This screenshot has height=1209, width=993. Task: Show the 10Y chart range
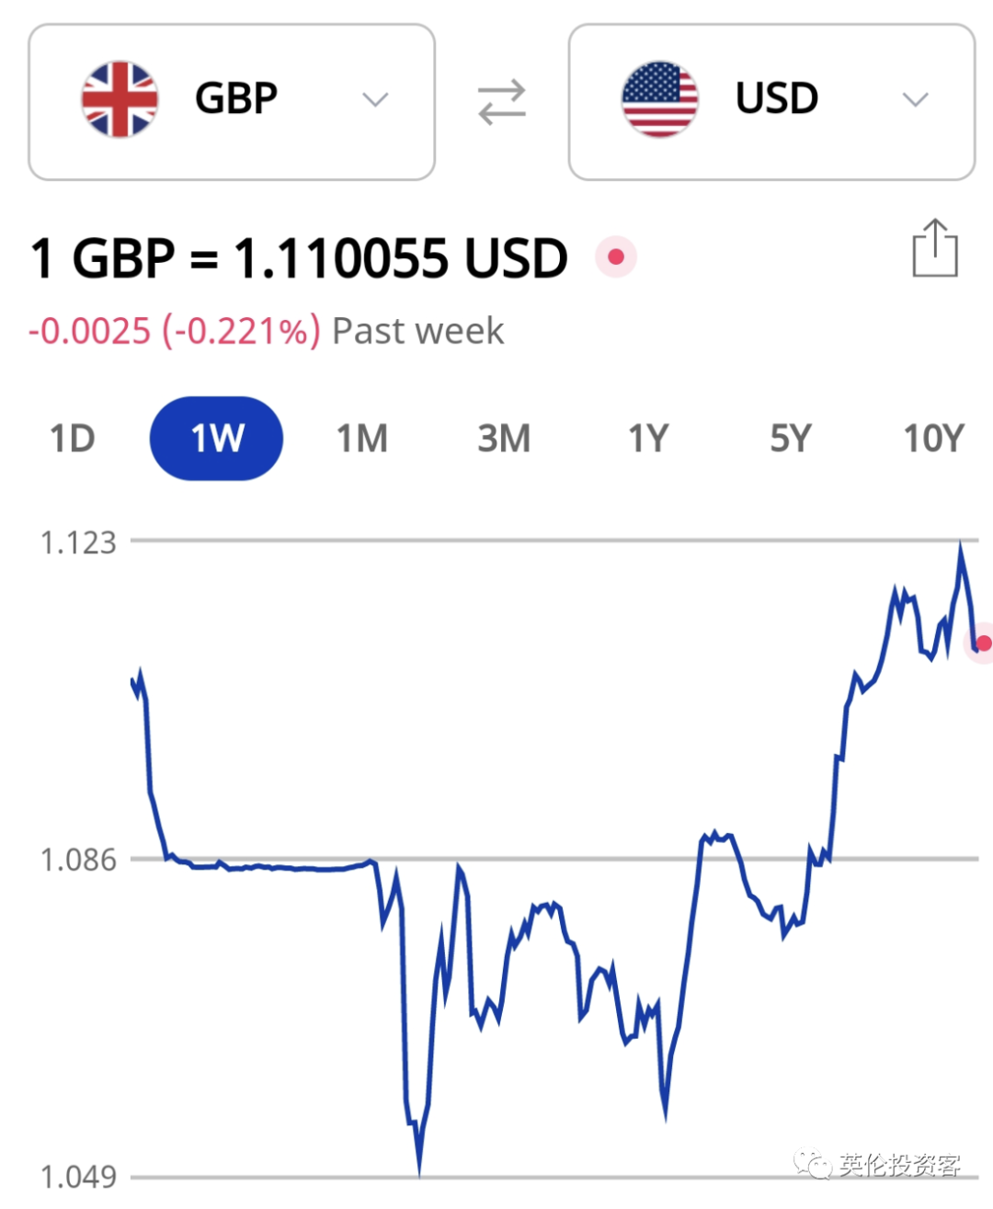click(933, 439)
